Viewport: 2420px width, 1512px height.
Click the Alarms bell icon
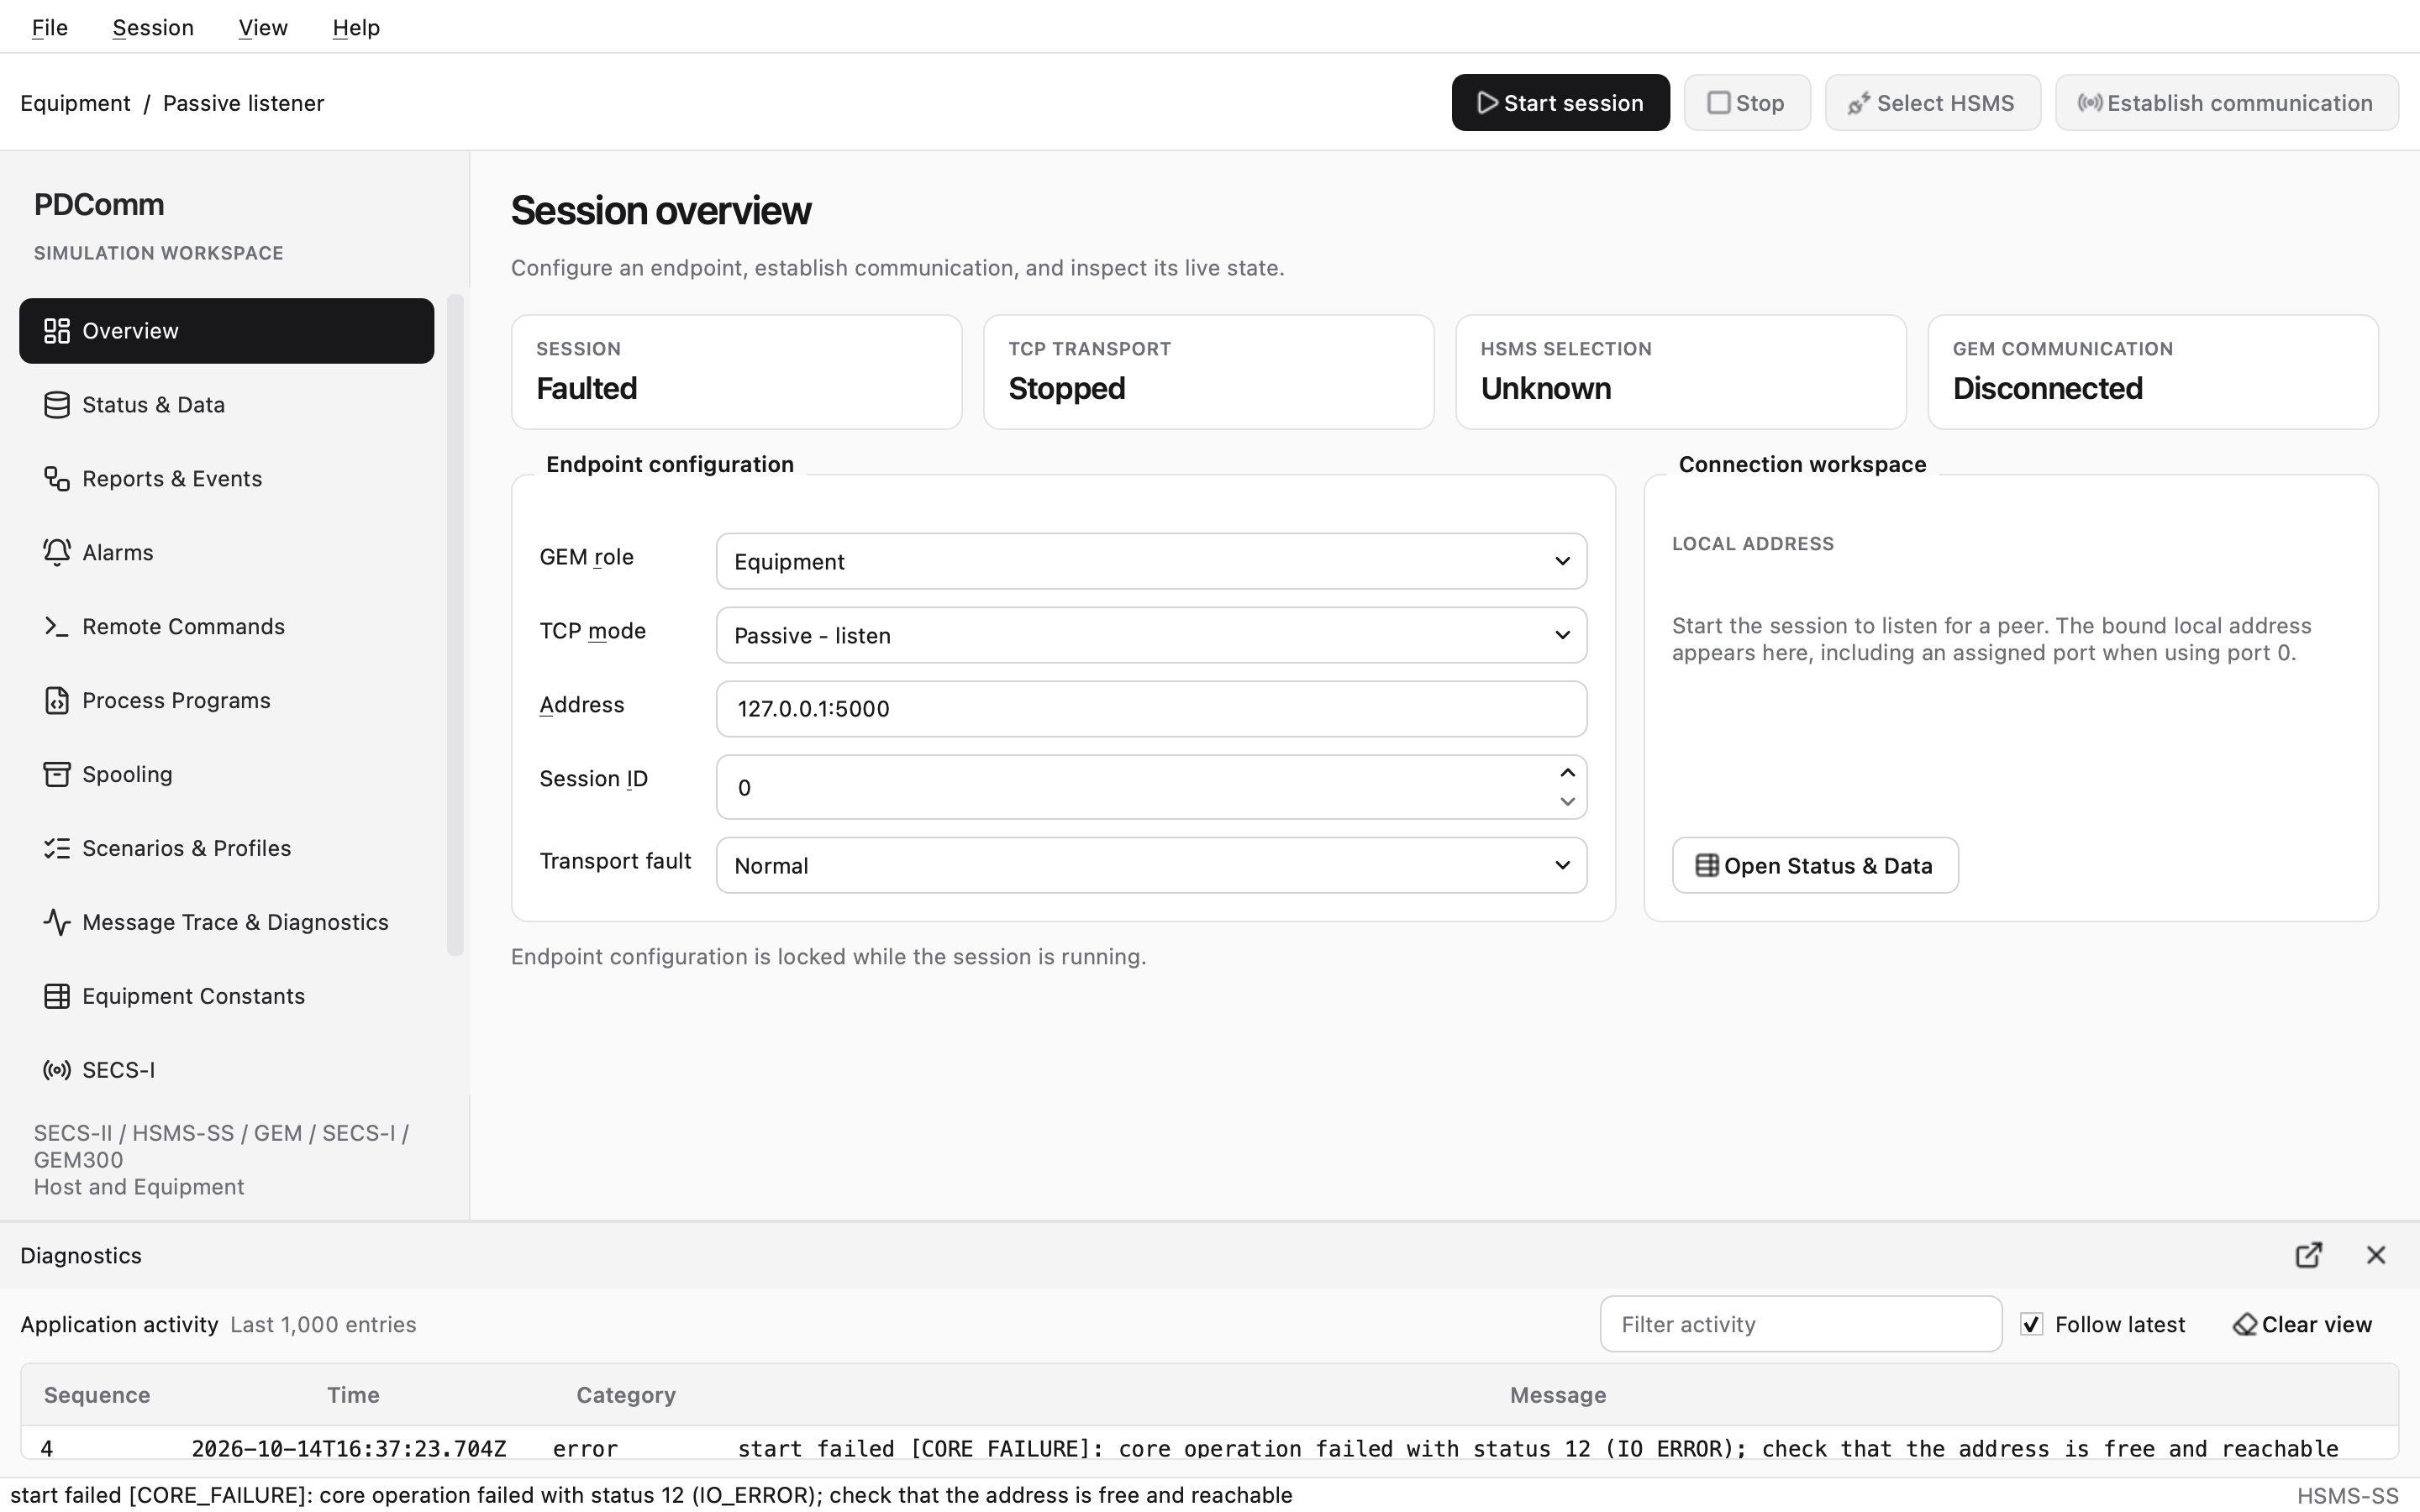pos(57,553)
